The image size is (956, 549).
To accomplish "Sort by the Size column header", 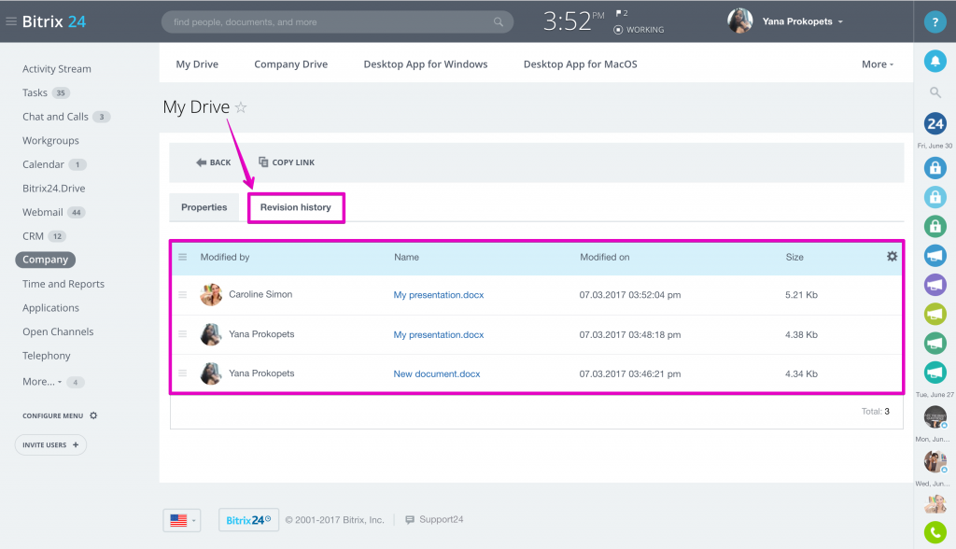I will pos(794,258).
